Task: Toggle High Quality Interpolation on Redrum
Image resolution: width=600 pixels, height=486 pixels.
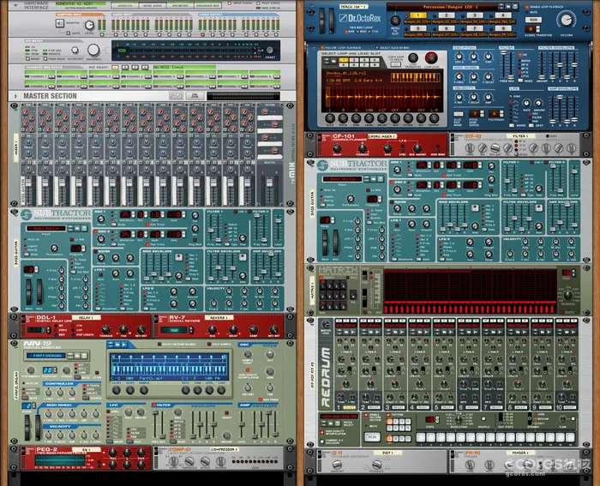Action: click(321, 432)
